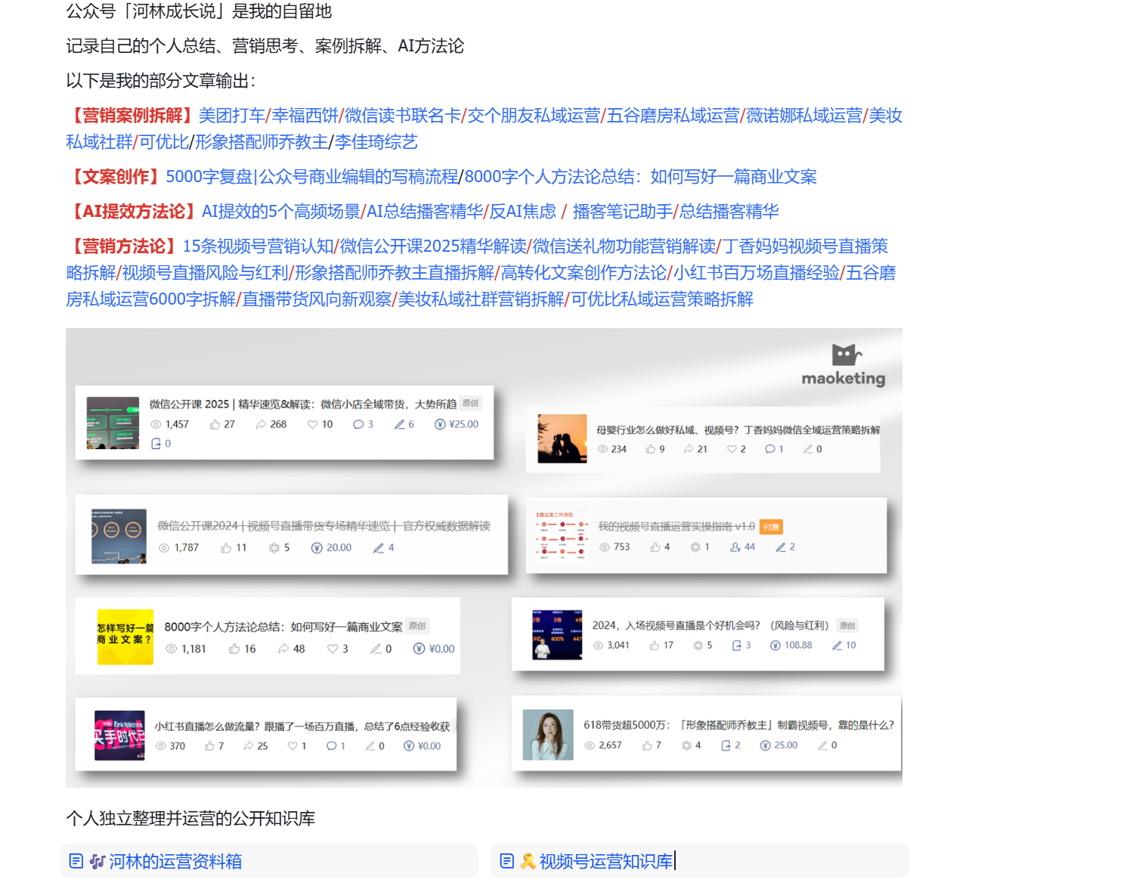
Task: Click the 【营销方法论】 red heading text
Action: click(124, 246)
